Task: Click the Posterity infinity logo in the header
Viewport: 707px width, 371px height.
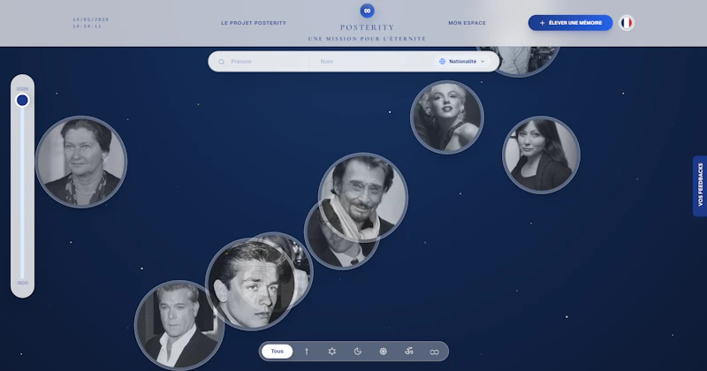Action: pos(367,11)
